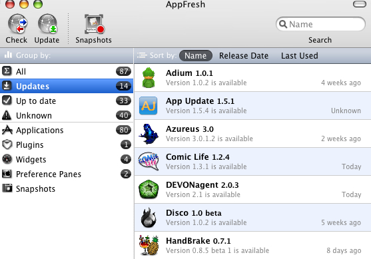Click the 33 count badge
The image size is (371, 259).
click(123, 101)
